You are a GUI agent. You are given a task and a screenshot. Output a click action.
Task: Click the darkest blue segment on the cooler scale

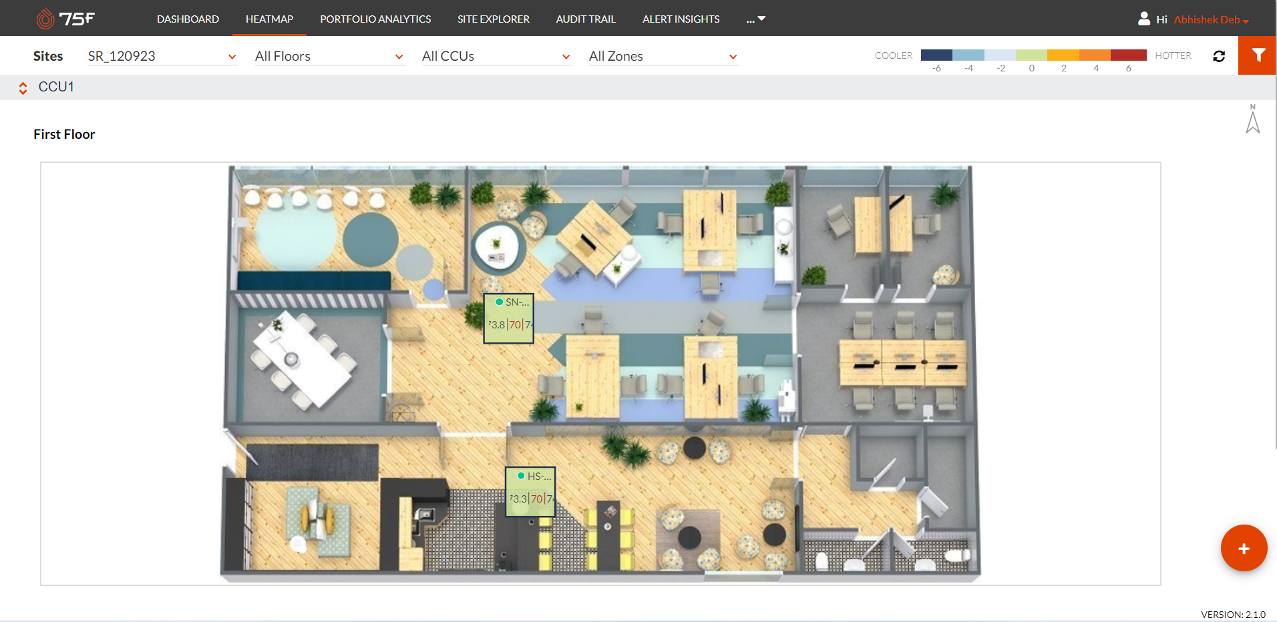click(x=936, y=54)
